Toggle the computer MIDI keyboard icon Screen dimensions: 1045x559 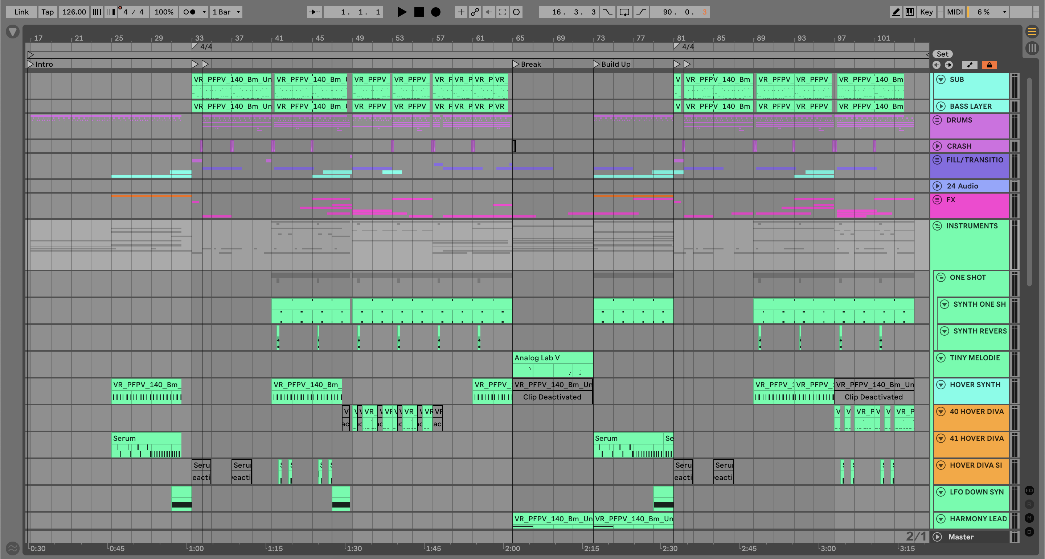(x=910, y=12)
